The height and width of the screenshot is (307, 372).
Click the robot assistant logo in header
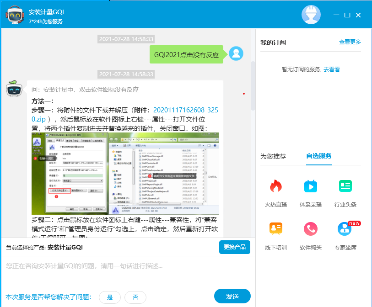[15, 15]
